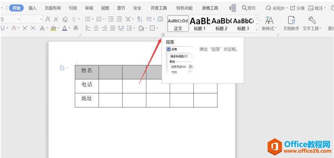
Task: Click the show/hide paragraph marks icon
Action: (x=149, y=19)
